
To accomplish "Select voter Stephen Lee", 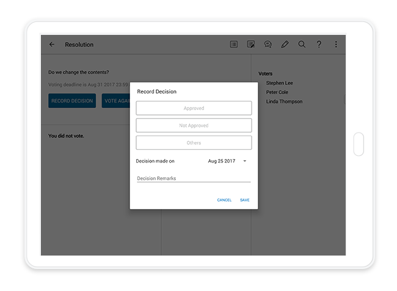I will tap(279, 83).
